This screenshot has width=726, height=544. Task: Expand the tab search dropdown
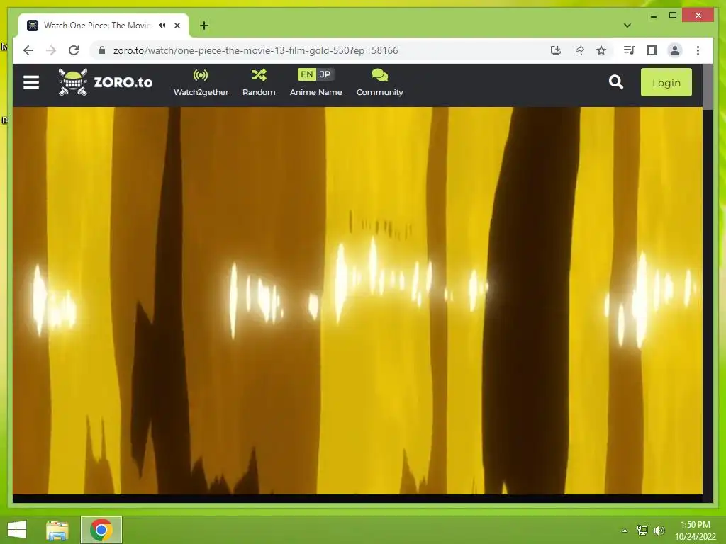627,25
